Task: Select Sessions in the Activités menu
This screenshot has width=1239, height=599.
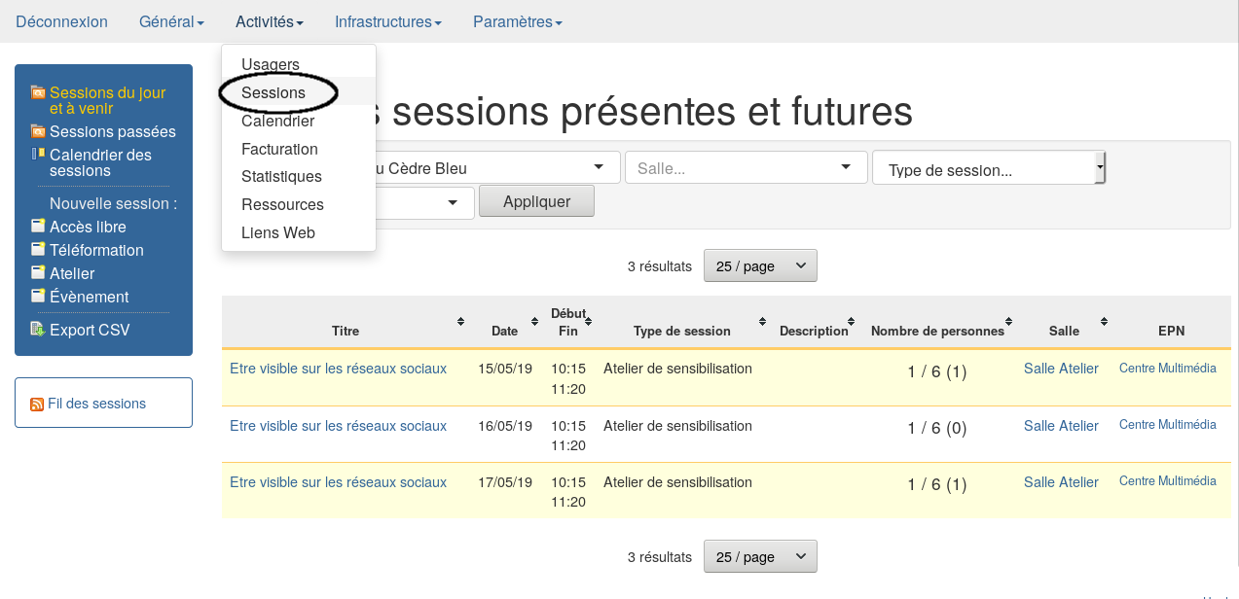Action: 273,92
